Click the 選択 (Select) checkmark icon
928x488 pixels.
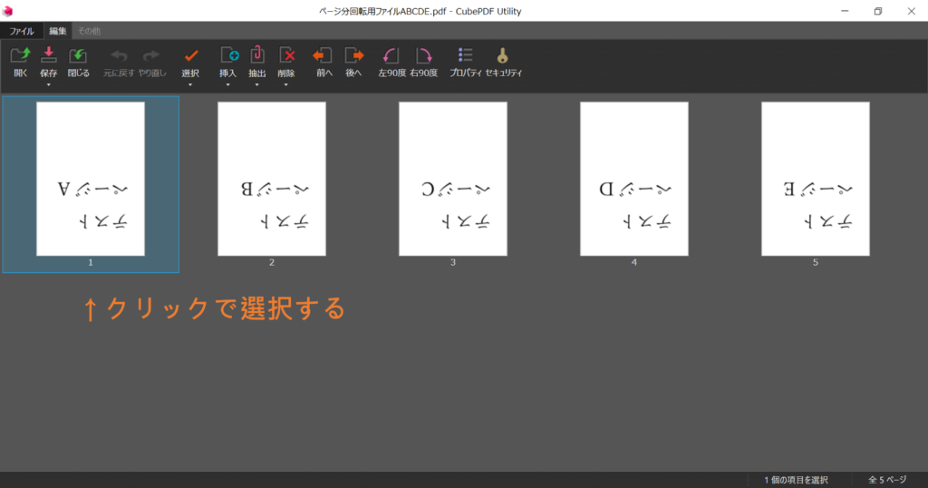click(x=190, y=55)
